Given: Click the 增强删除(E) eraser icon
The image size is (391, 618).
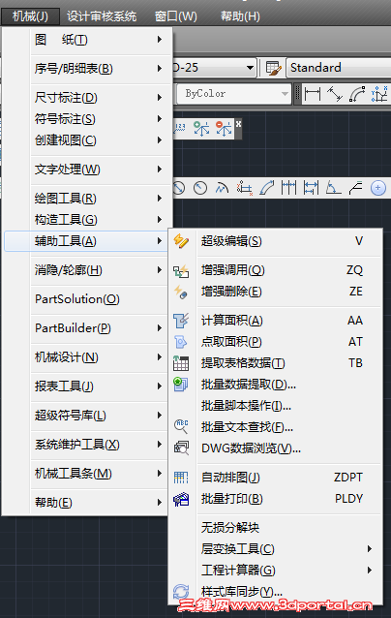Looking at the screenshot, I should pos(181,293).
